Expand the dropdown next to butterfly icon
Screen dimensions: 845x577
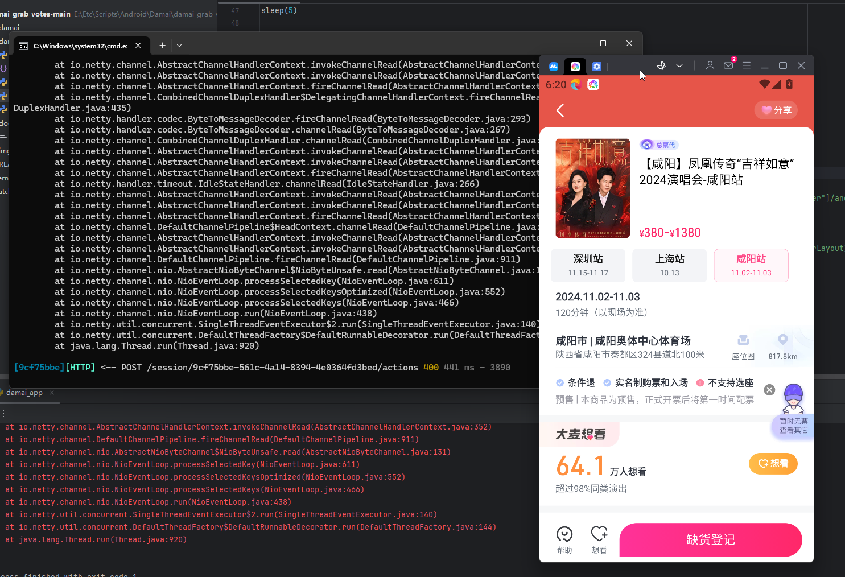[679, 65]
